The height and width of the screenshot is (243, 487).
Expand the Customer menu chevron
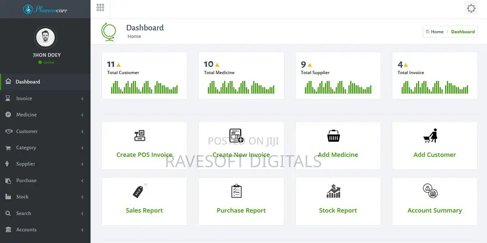coord(82,132)
